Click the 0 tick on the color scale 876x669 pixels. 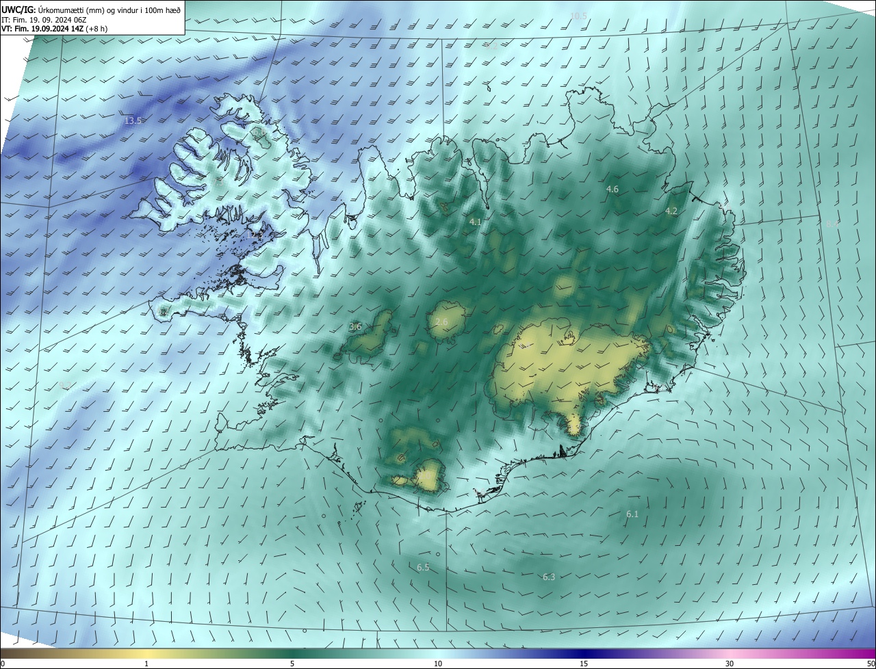pos(3,664)
